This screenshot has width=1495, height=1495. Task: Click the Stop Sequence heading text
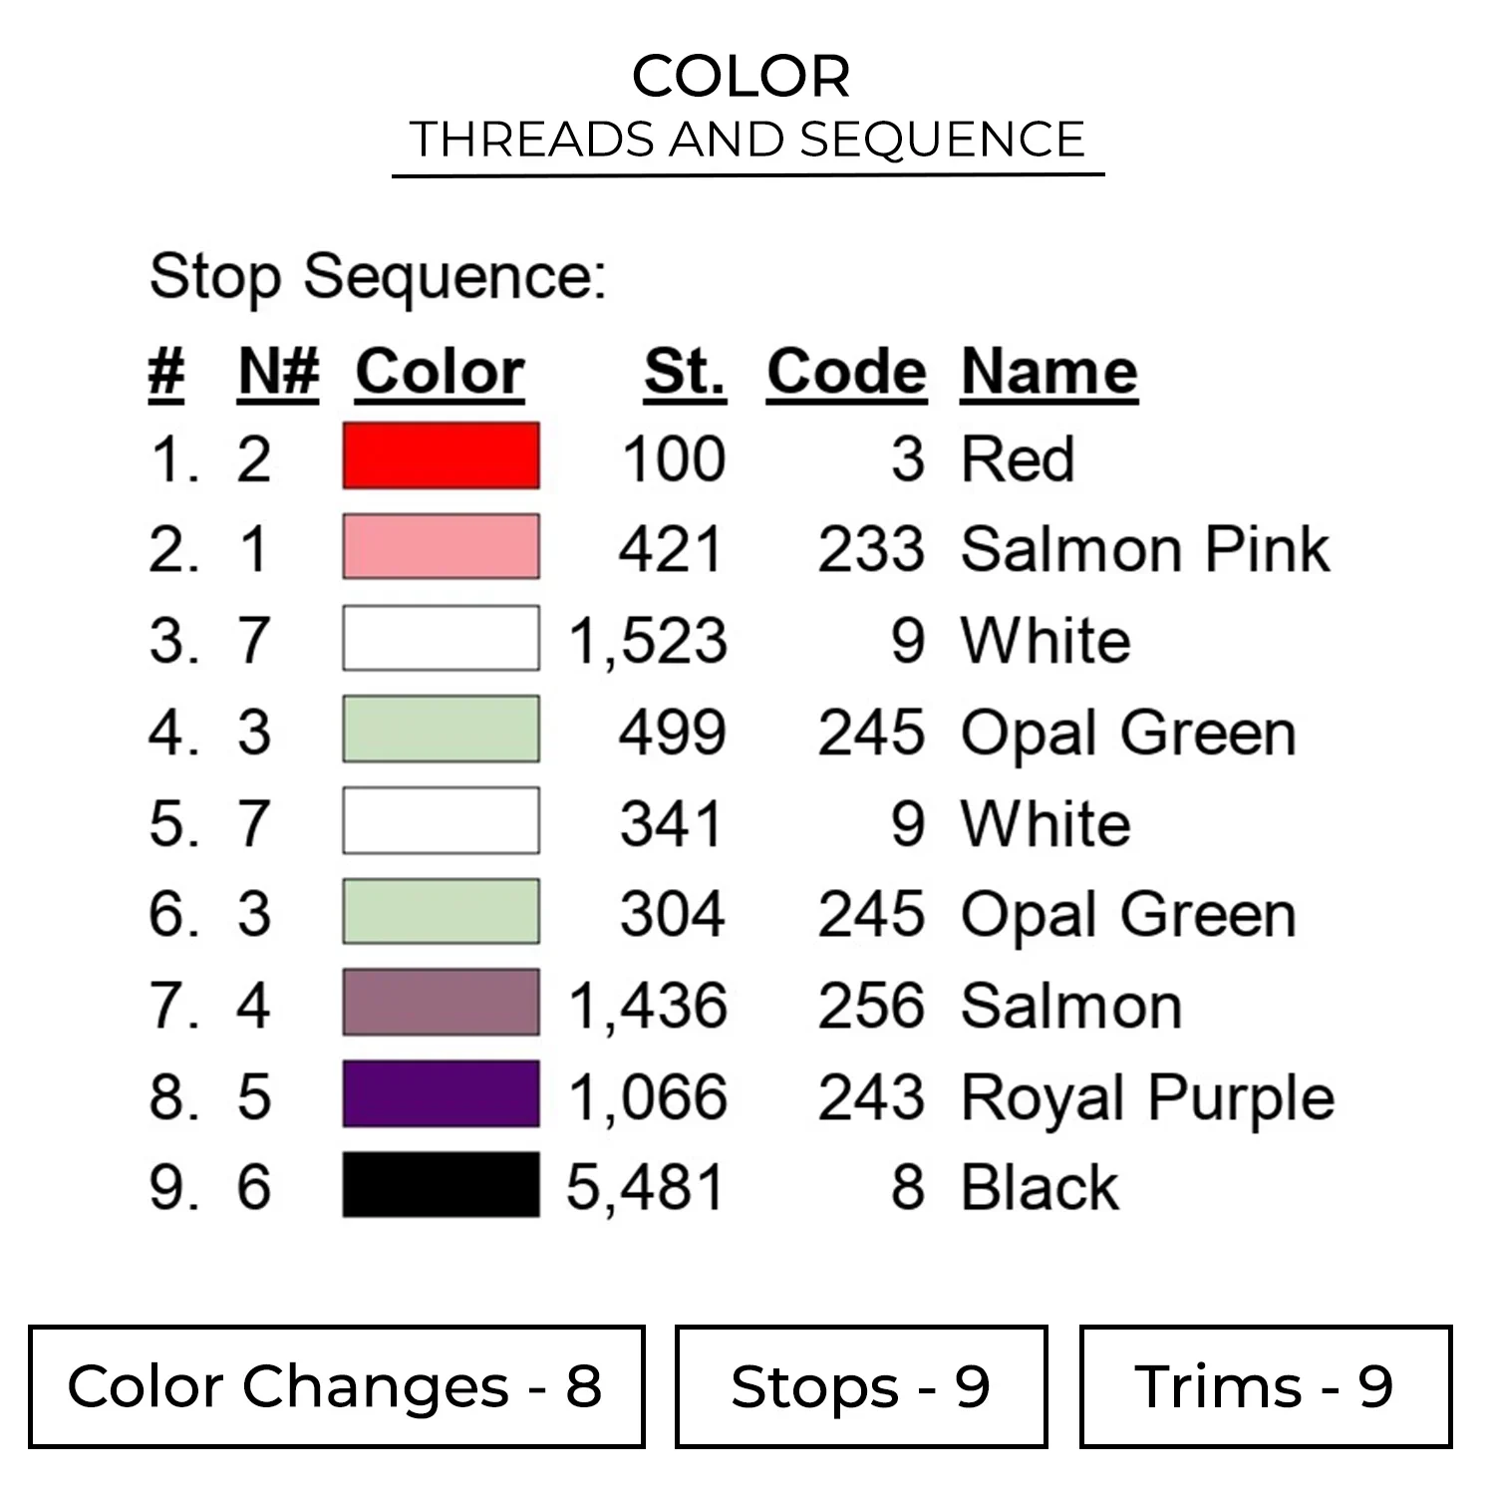tap(378, 276)
